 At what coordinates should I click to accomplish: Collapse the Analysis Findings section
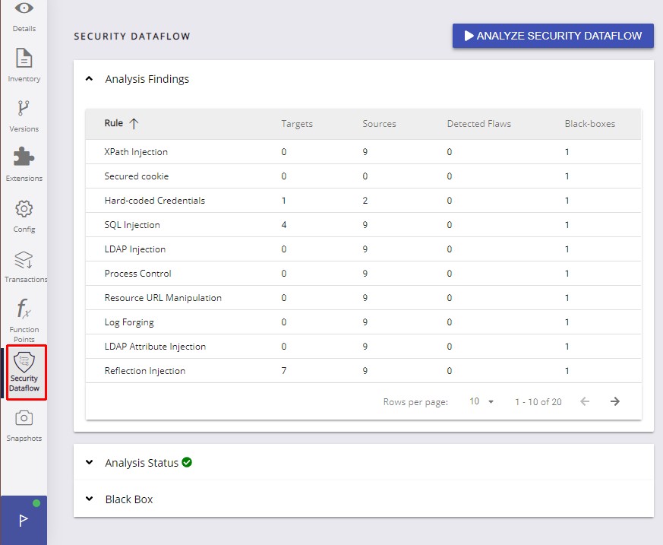coord(90,79)
